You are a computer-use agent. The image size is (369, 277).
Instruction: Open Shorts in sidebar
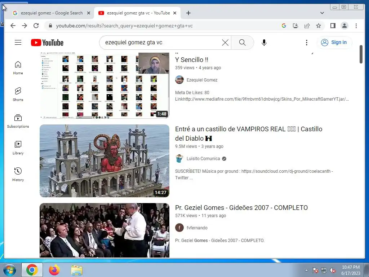tap(18, 94)
